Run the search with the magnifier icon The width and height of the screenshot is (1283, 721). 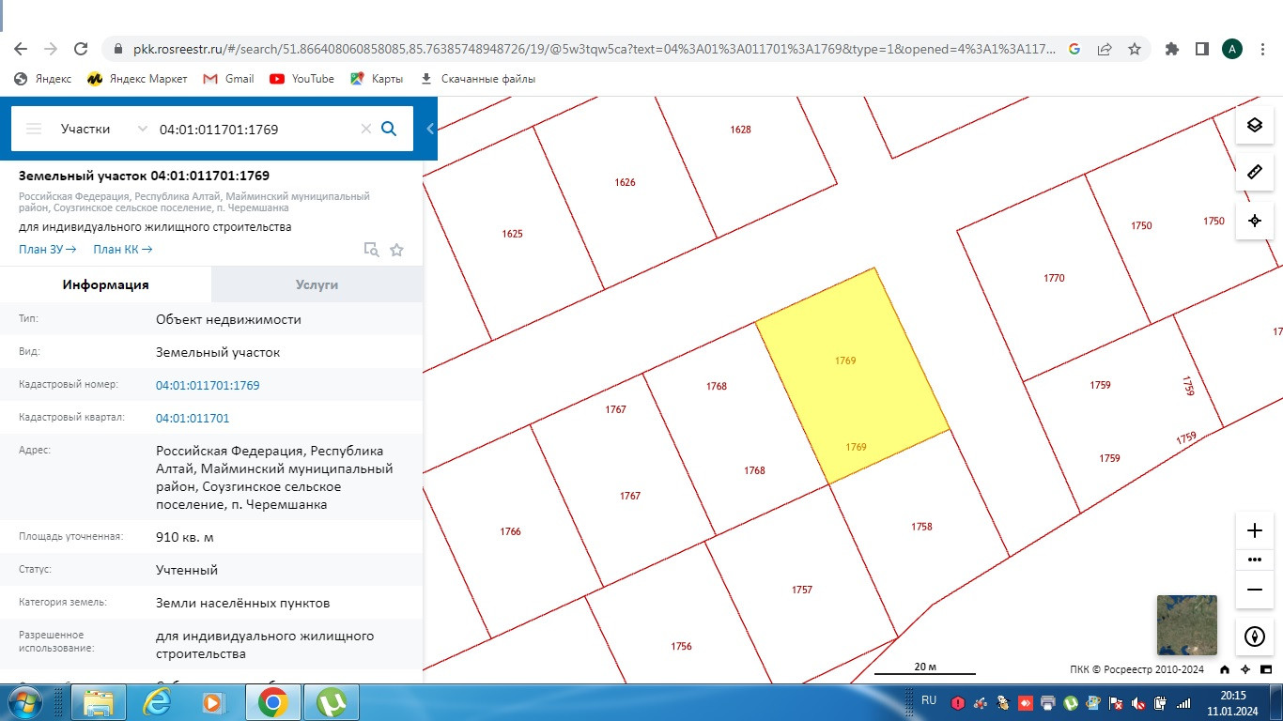389,129
